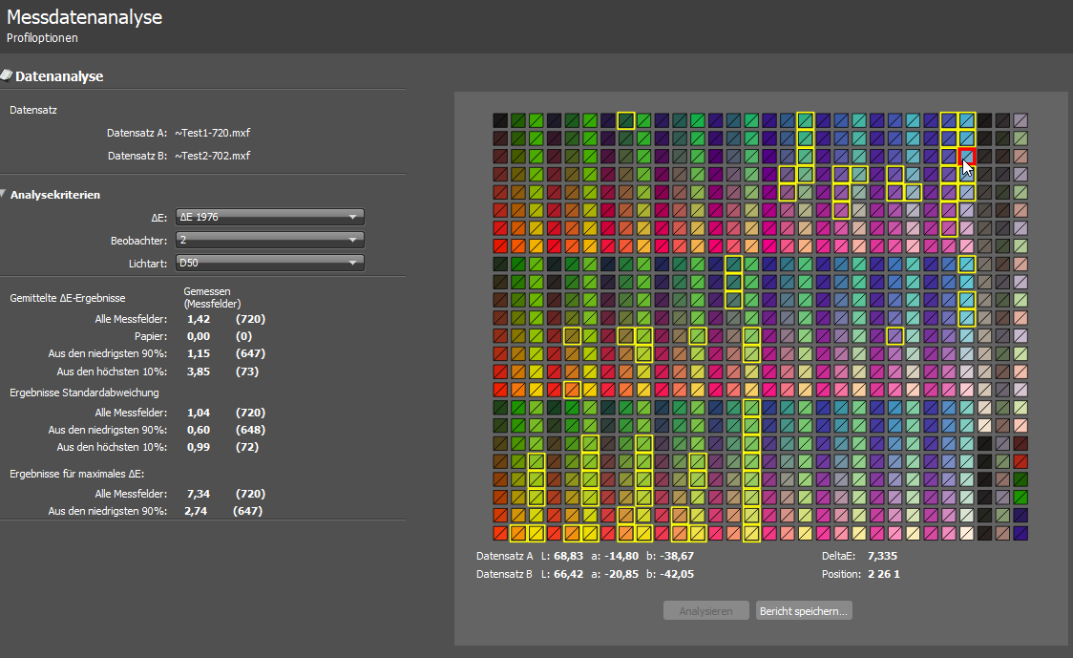The height and width of the screenshot is (658, 1073).
Task: Click the Position value 2 26 1
Action: tap(884, 574)
